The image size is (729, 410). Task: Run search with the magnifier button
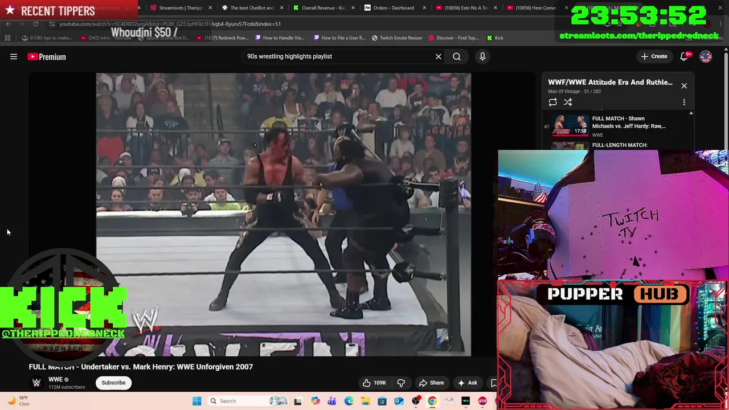tap(457, 56)
